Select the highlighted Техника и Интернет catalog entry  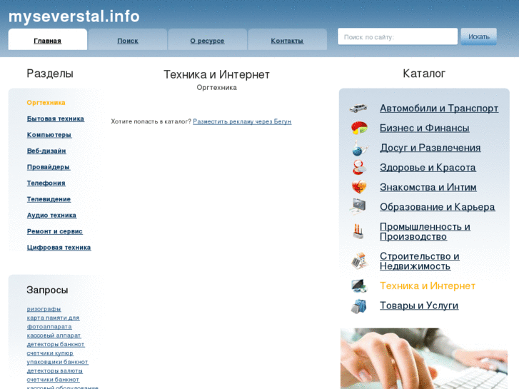(428, 286)
